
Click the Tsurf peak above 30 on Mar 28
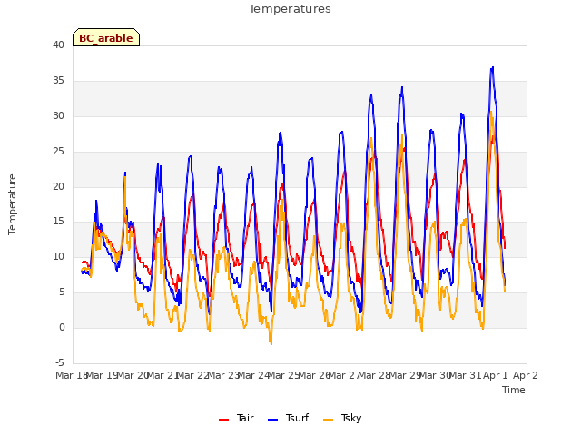pos(371,95)
